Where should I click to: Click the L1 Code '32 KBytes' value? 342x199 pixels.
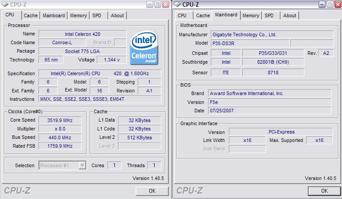[x=140, y=129]
